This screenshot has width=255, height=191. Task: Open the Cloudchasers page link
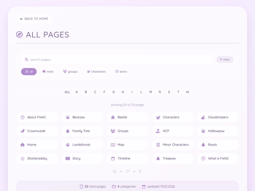click(x=218, y=117)
